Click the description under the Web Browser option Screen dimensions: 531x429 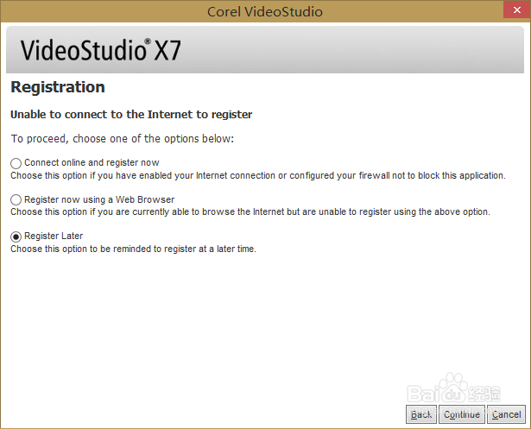coord(250,211)
